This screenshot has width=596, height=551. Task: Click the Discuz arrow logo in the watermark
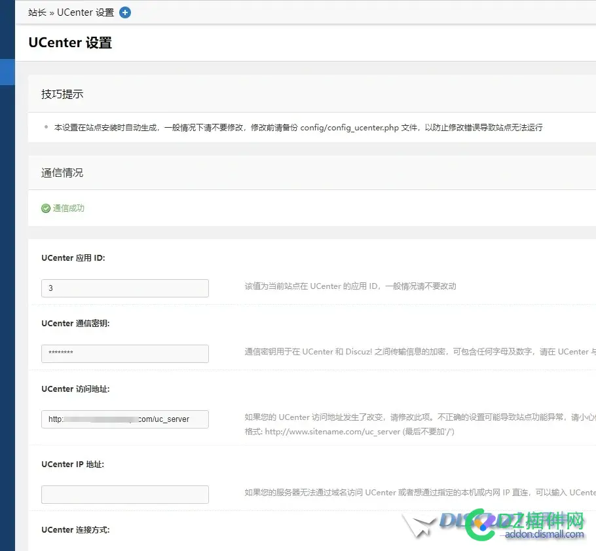tap(419, 525)
